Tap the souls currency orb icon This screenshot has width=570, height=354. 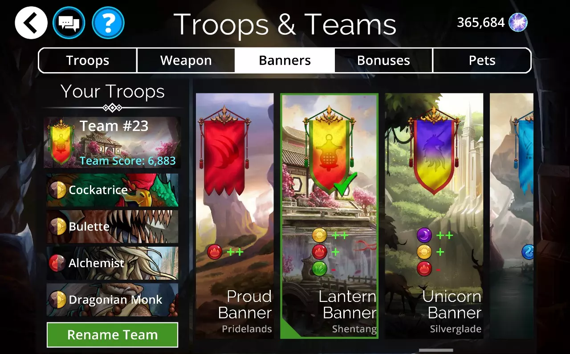(518, 22)
